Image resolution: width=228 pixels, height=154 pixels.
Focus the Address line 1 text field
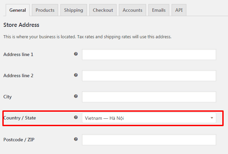149,54
